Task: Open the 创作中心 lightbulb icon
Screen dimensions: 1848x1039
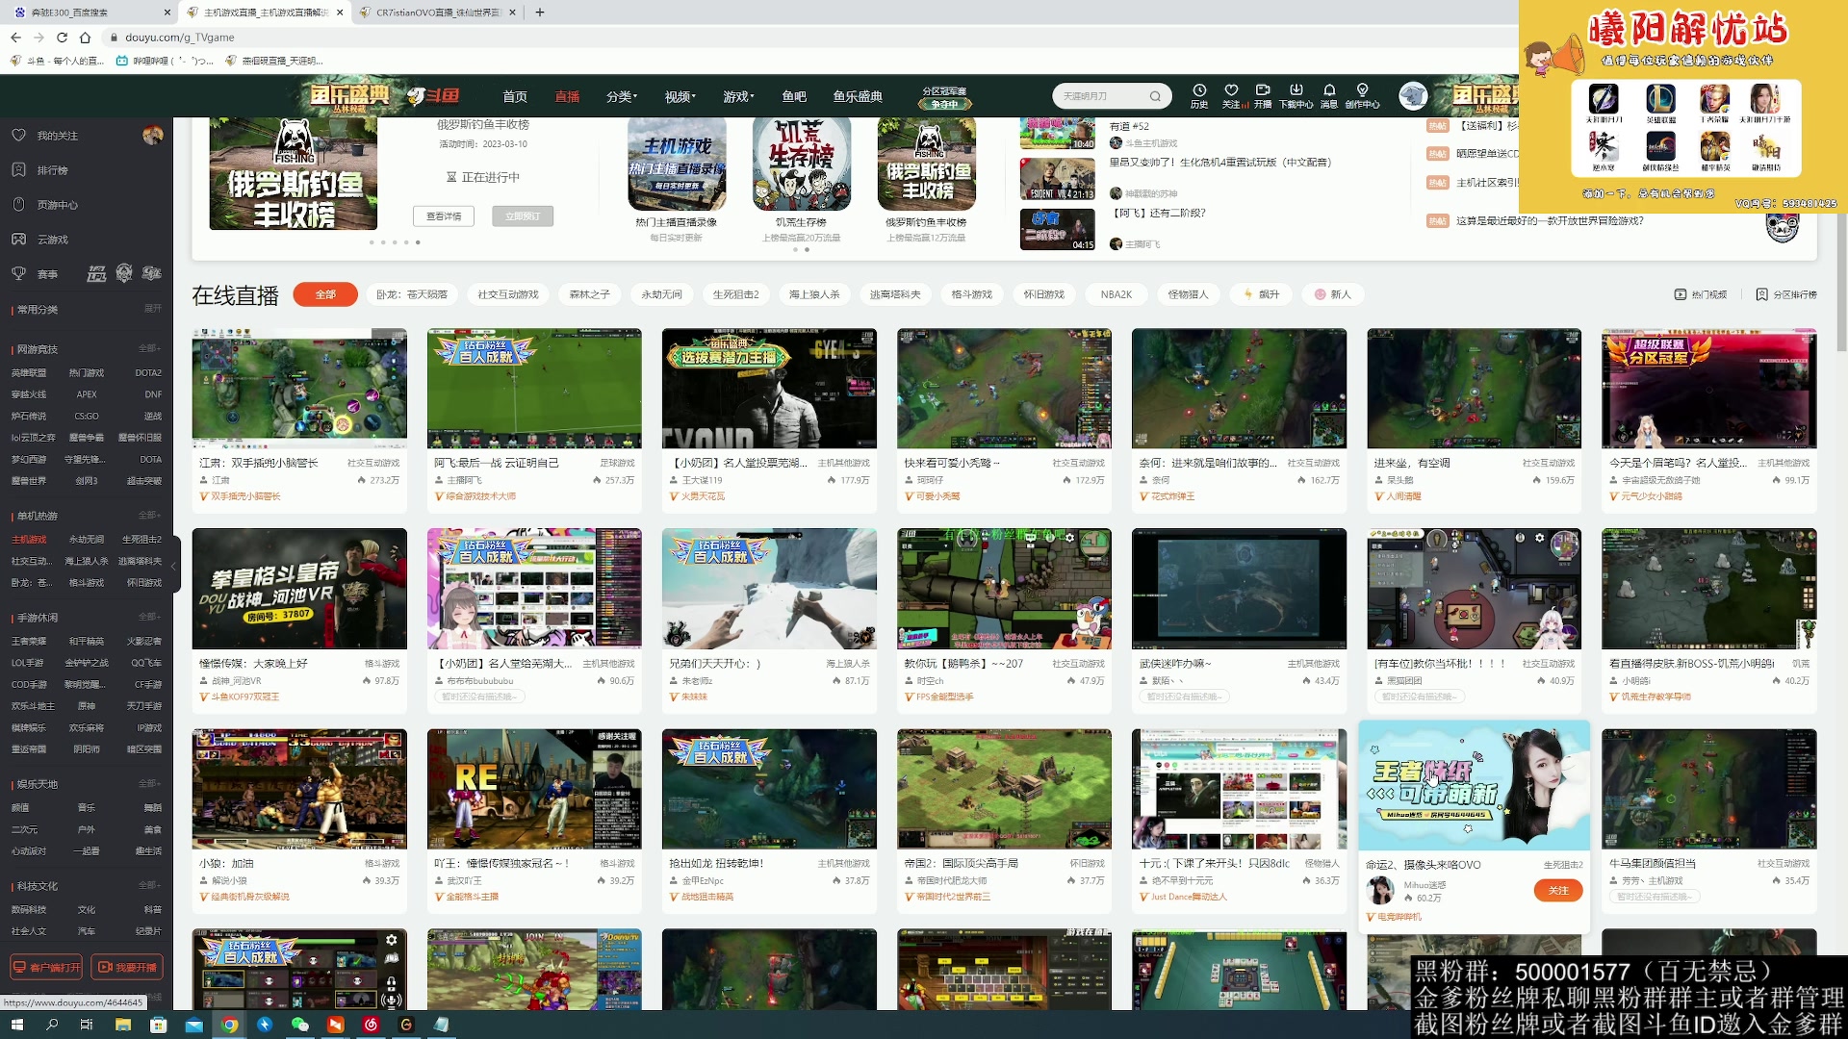Action: click(1362, 89)
